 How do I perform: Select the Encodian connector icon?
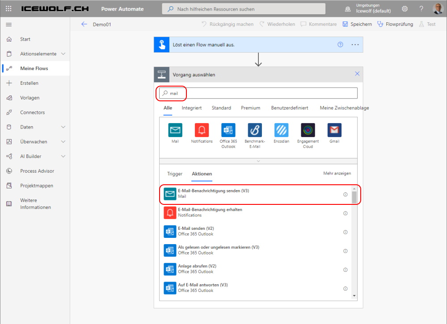[281, 130]
